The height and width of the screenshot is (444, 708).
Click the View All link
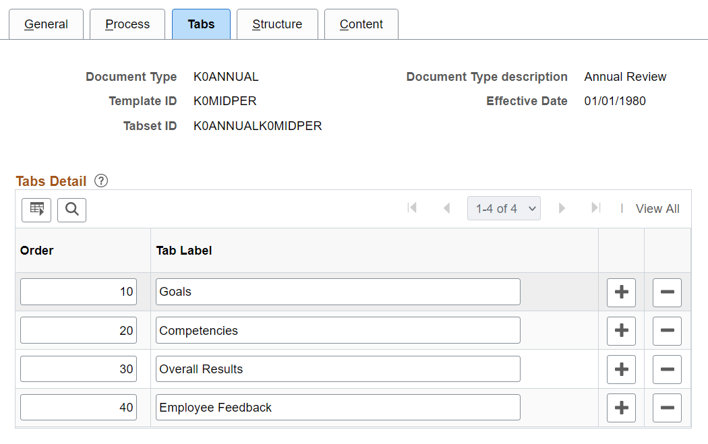tap(657, 209)
